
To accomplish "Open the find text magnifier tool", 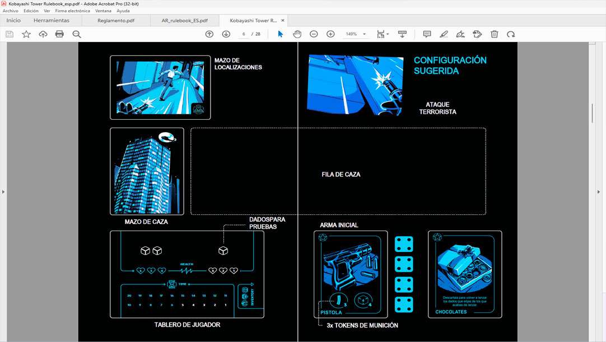I will (x=77, y=34).
